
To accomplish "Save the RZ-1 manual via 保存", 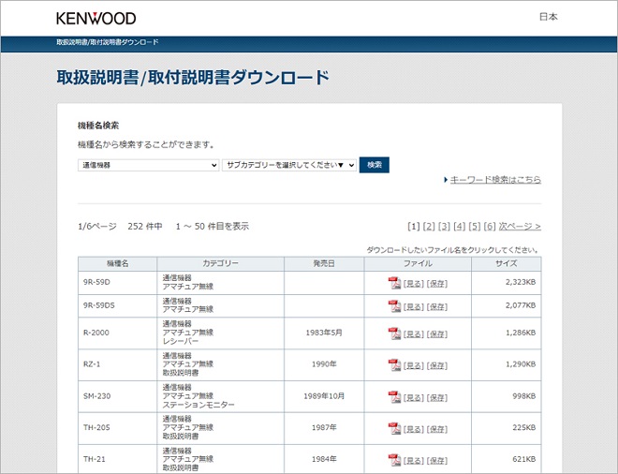I will coord(437,366).
